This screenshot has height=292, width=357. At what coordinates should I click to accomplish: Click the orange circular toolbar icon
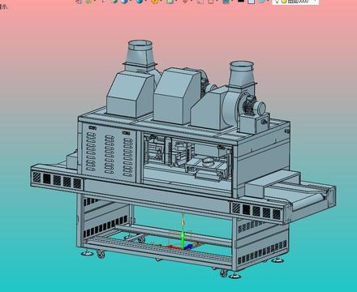(155, 1)
